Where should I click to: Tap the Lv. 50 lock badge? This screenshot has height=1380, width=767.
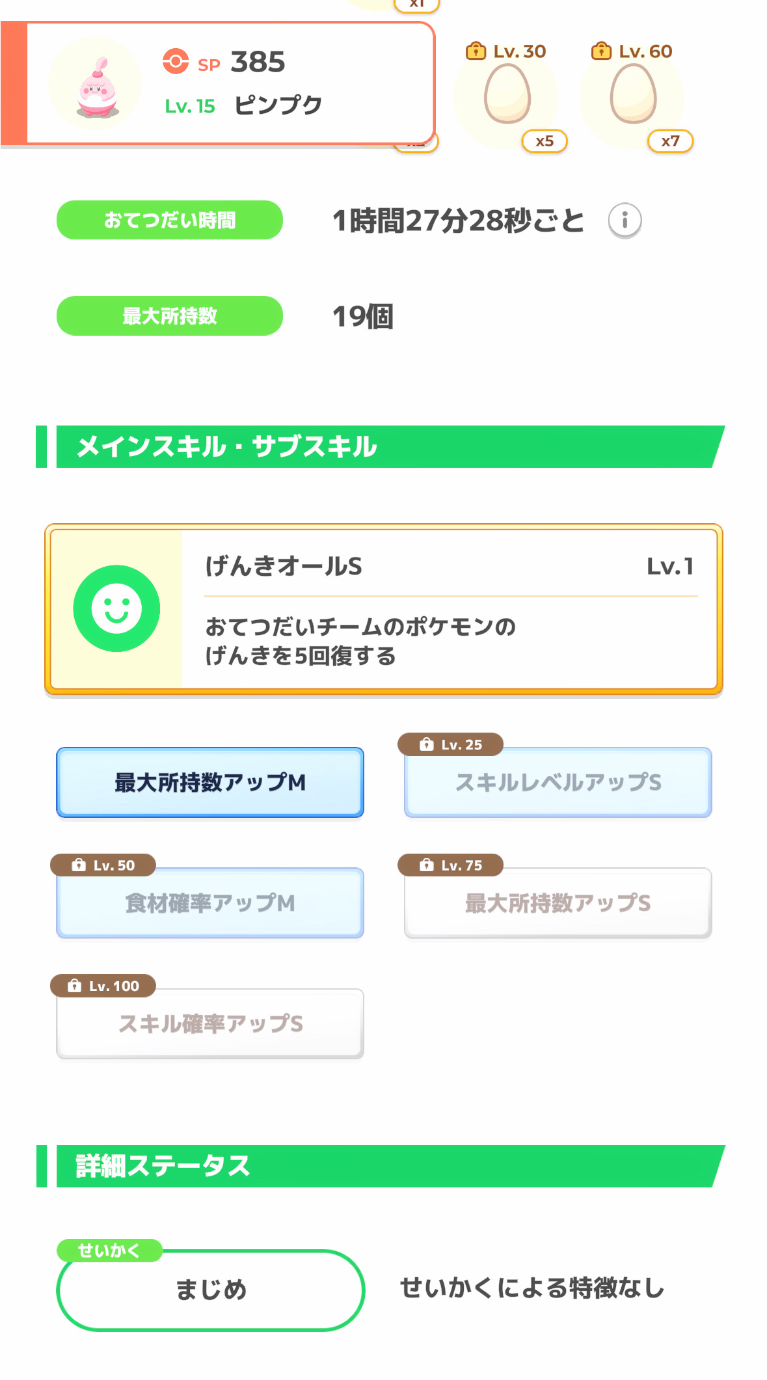click(103, 865)
